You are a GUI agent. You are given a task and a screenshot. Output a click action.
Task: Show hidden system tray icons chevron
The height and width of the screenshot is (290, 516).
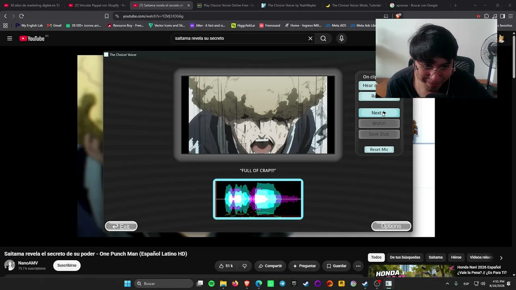tap(447, 284)
